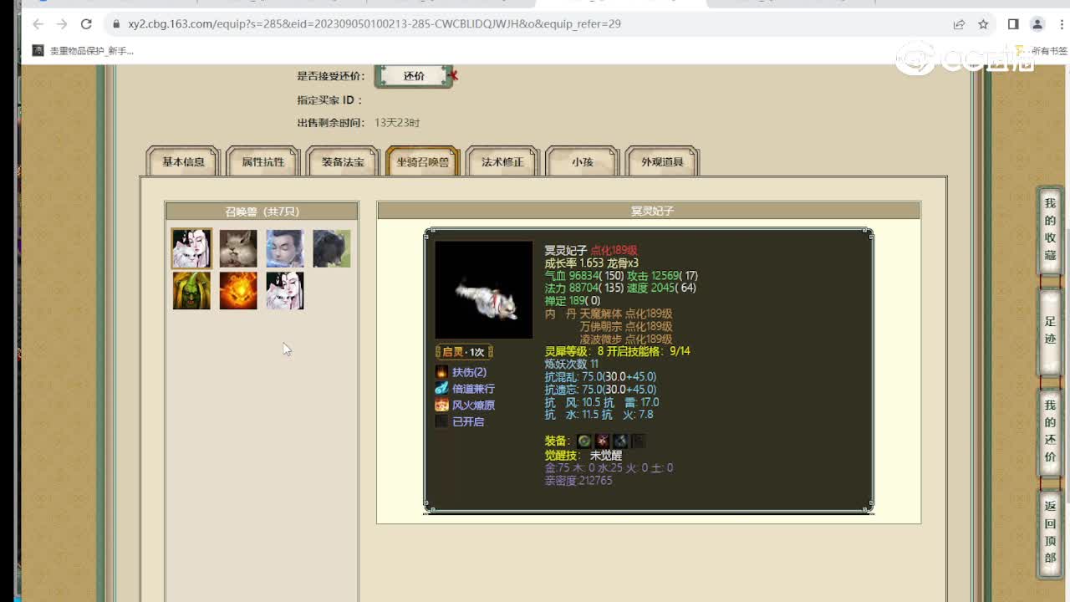Click the 灵犀等级 8 开启技能格 text
Screen dimensions: 1070x602
click(x=618, y=351)
